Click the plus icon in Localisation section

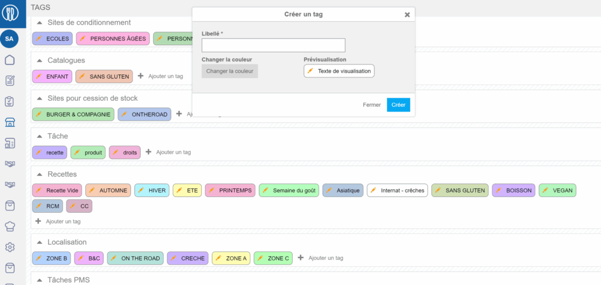(x=300, y=257)
